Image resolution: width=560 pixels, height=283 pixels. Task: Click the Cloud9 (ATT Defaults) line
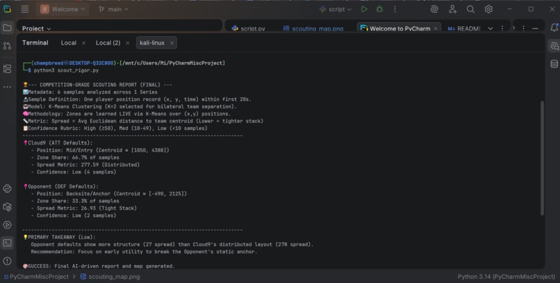(58, 143)
